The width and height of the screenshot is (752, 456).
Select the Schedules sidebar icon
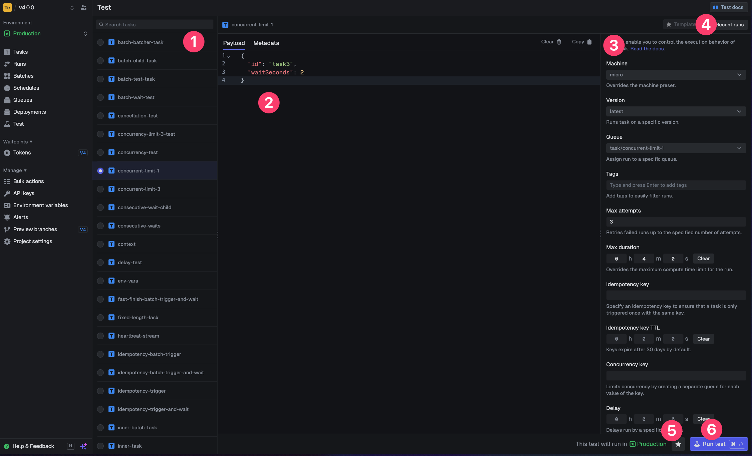(7, 88)
